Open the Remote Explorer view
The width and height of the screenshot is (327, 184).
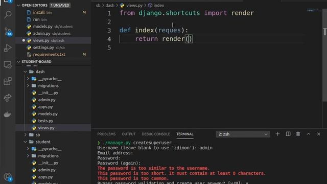pos(8,65)
